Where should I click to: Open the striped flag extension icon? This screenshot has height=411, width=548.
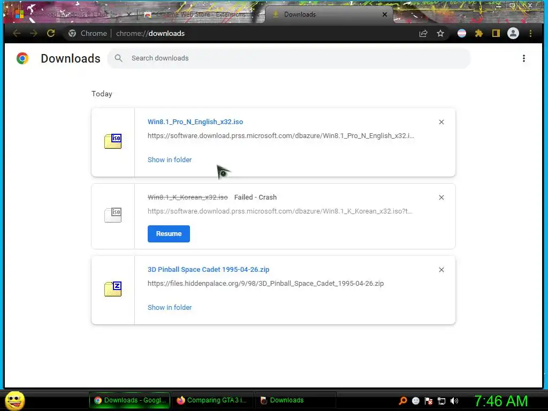[x=462, y=33]
